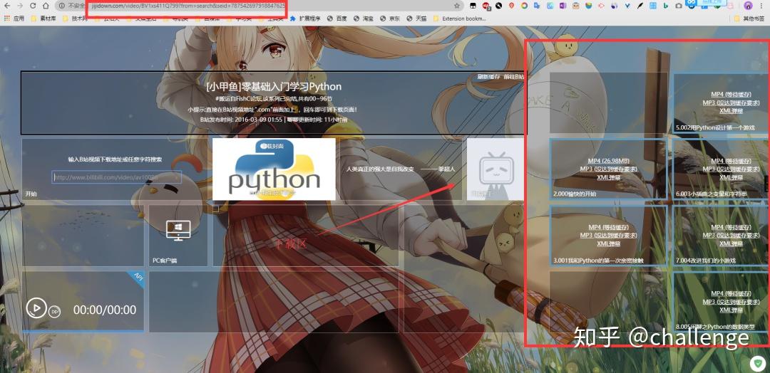
Task: Click the bilibili TV icon tile
Action: [496, 169]
